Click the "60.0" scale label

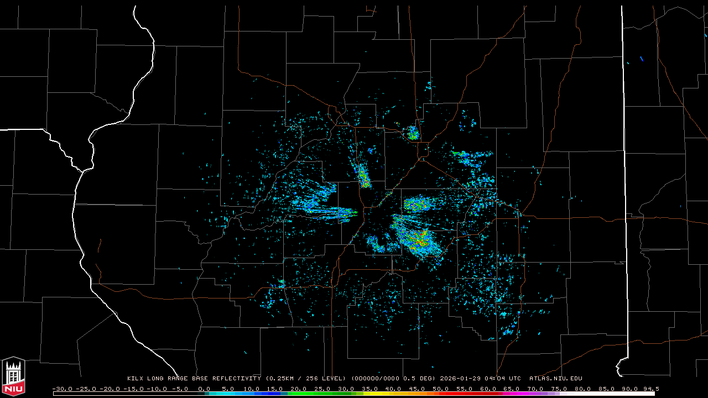pyautogui.click(x=488, y=389)
